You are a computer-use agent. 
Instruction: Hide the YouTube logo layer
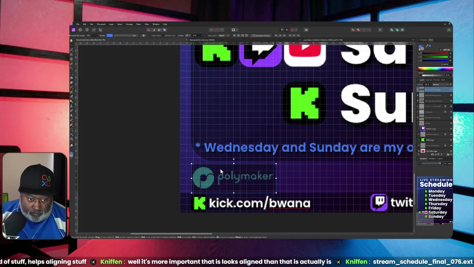tap(451, 151)
